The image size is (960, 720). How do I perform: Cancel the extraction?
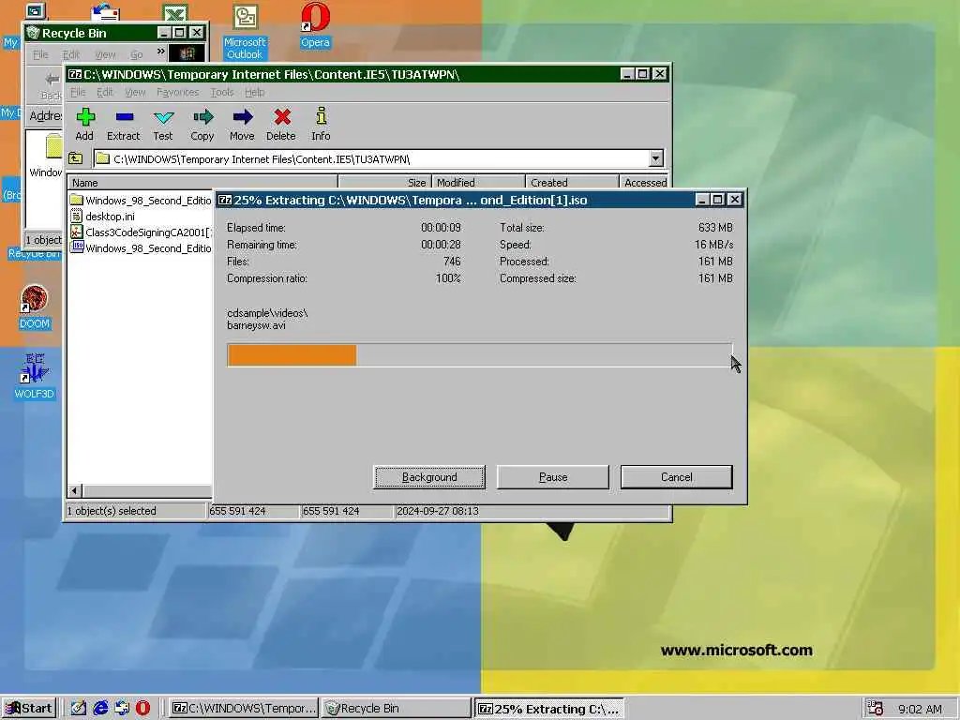coord(677,477)
